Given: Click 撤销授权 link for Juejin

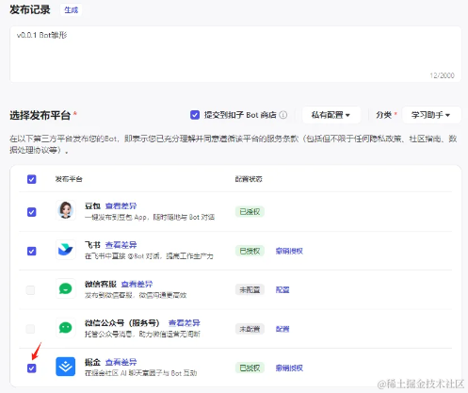Looking at the screenshot, I should click(x=289, y=368).
